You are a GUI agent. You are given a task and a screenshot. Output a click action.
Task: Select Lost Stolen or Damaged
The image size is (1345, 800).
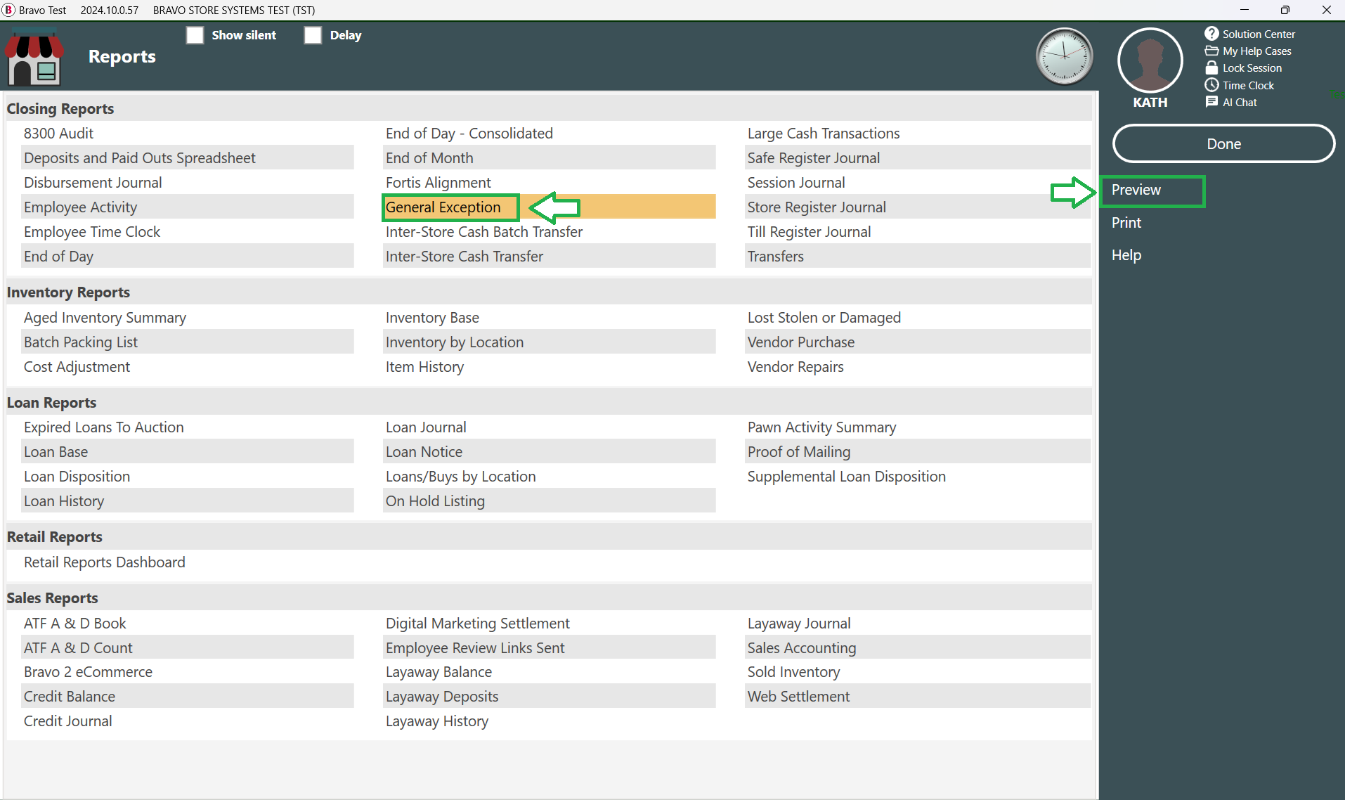coord(918,317)
